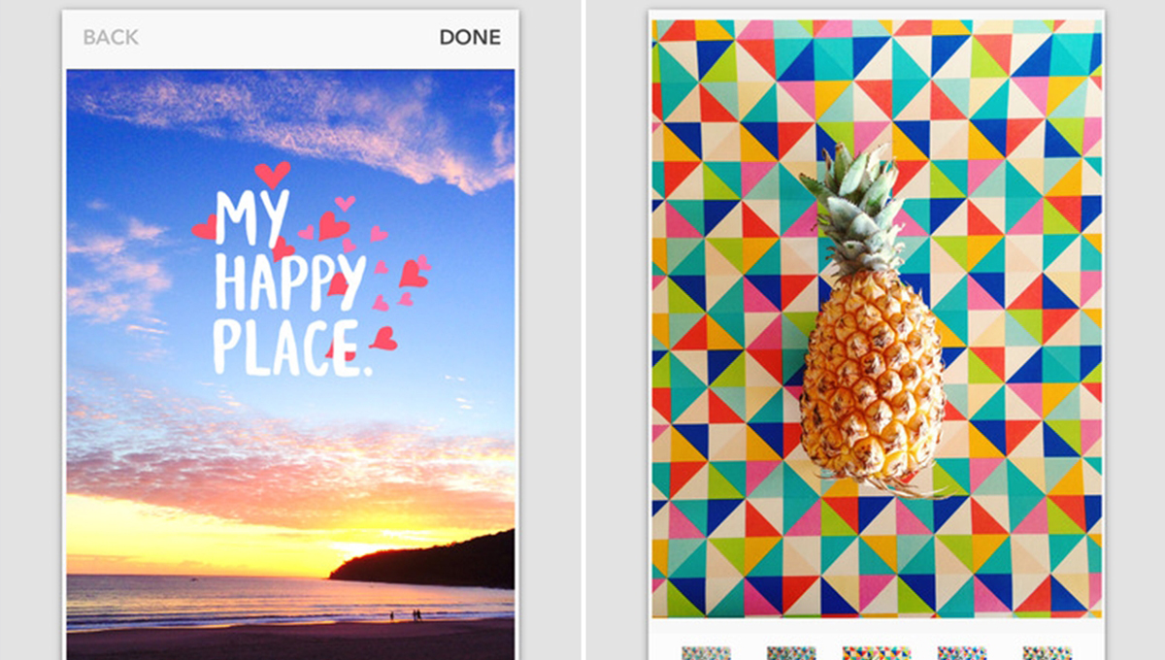Image resolution: width=1165 pixels, height=660 pixels.
Task: Tap the wispy cloud at top of sky
Action: point(291,121)
